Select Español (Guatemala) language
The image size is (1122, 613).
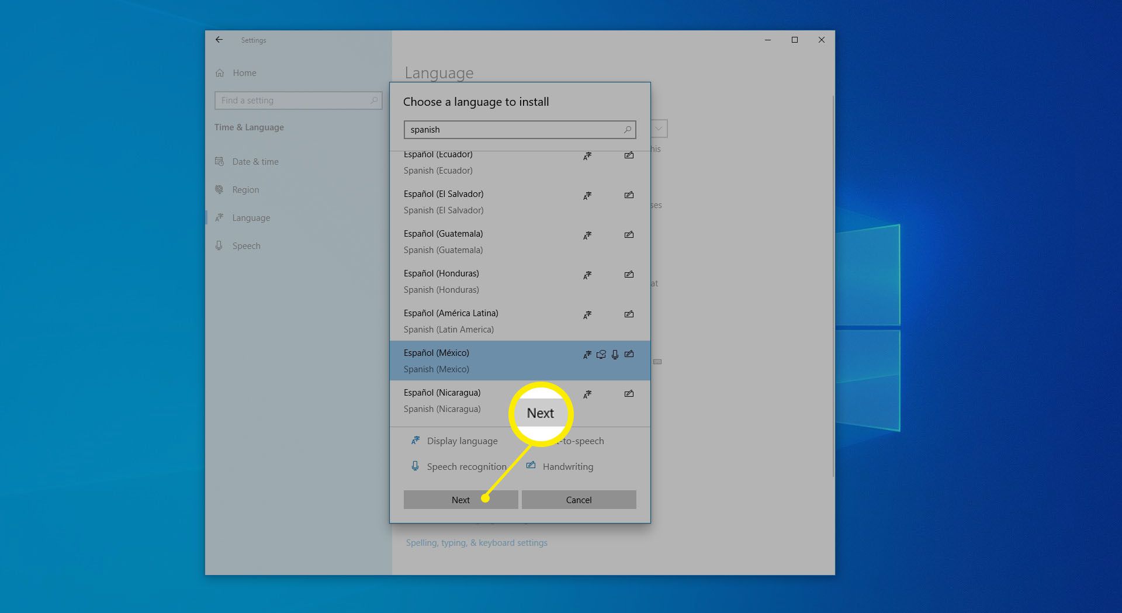coord(520,241)
